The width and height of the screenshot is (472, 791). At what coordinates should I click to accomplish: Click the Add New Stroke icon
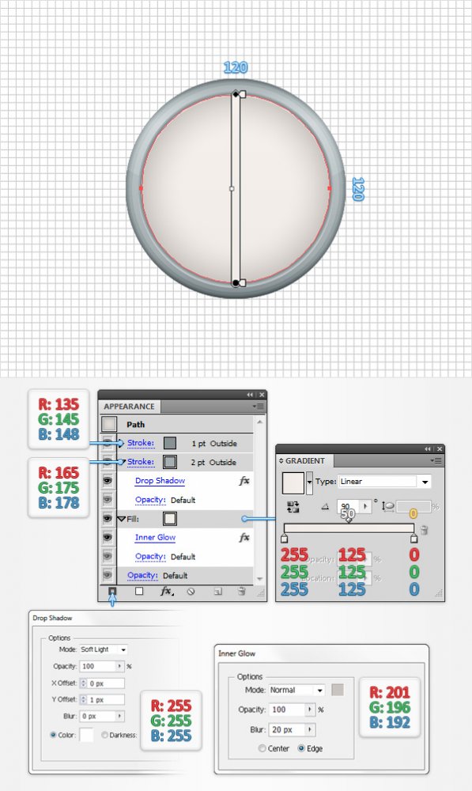pos(112,591)
